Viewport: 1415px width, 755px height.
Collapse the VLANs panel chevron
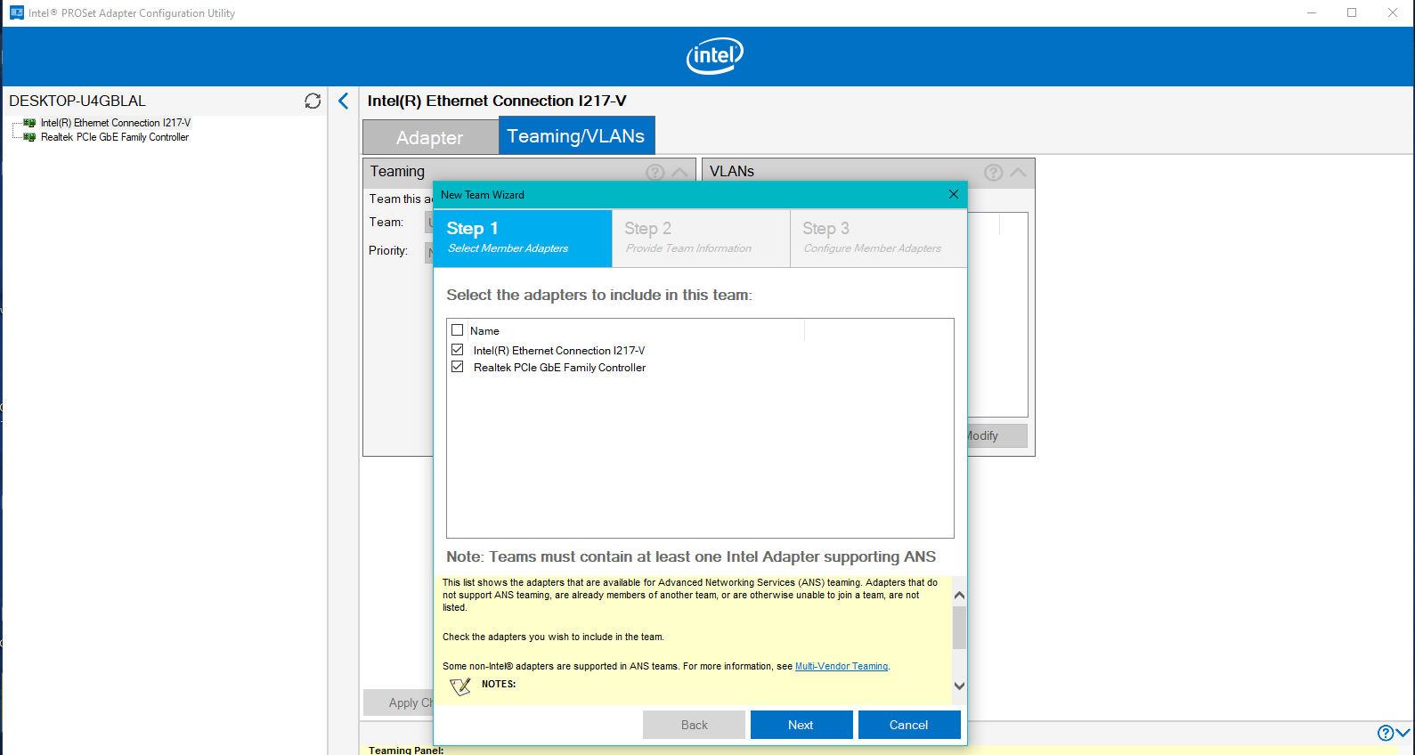pos(1018,172)
